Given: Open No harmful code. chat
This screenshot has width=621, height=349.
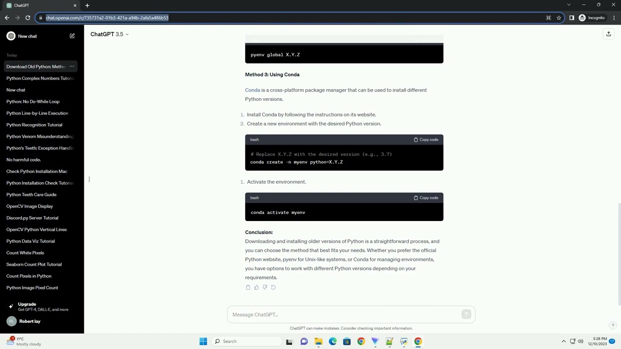Looking at the screenshot, I should [x=42, y=159].
